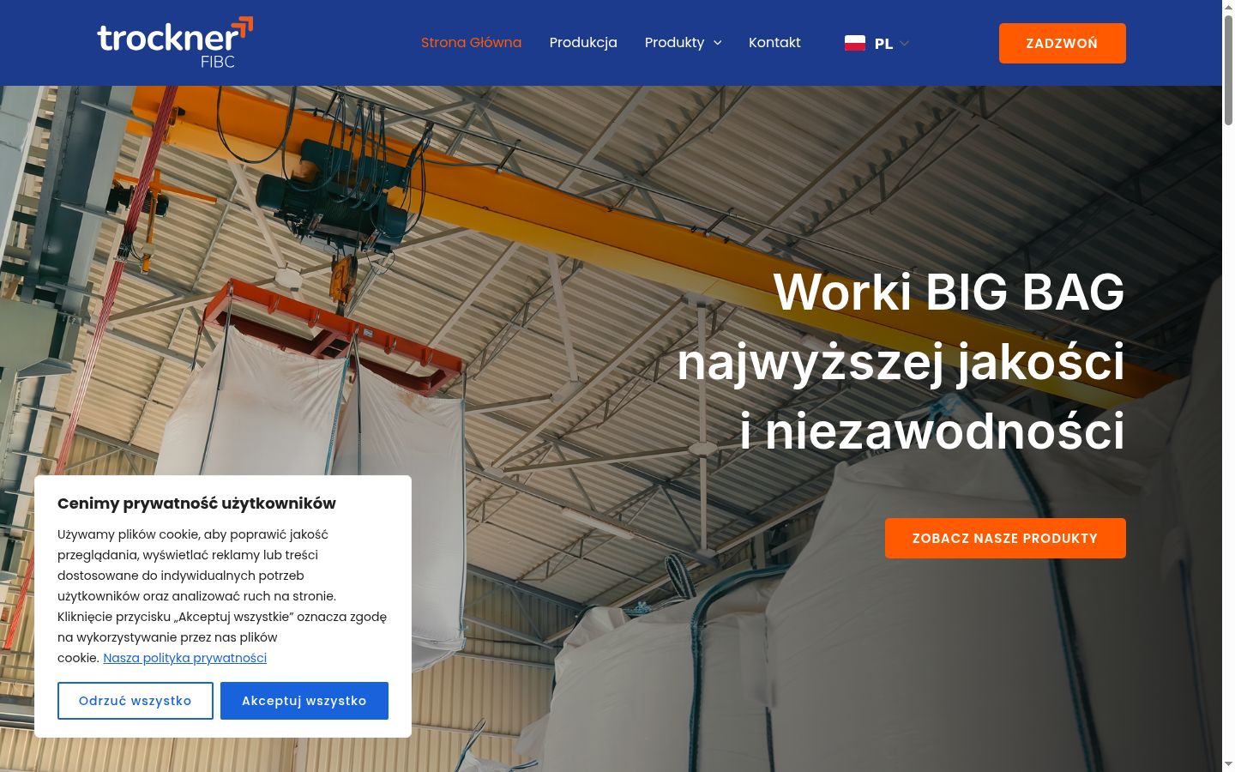Go to the Produkcja page

[583, 43]
